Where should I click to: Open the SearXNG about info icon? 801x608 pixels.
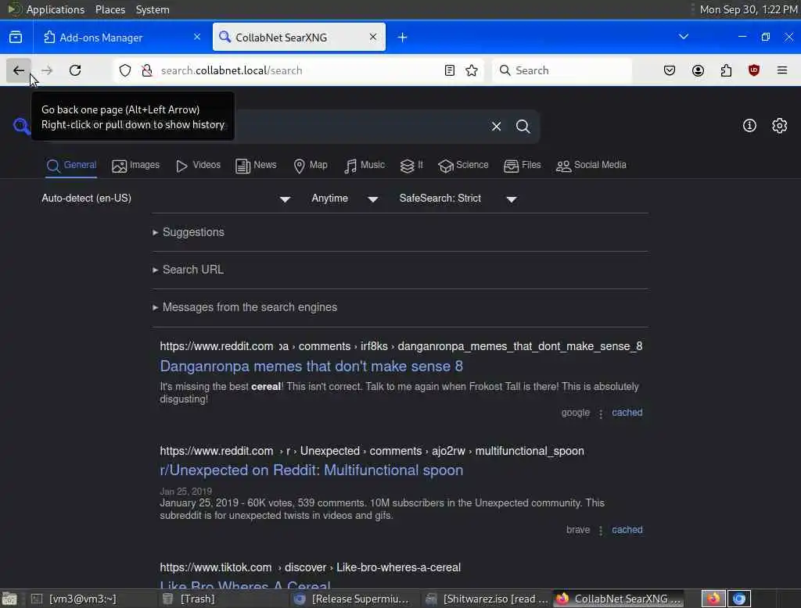pos(749,126)
